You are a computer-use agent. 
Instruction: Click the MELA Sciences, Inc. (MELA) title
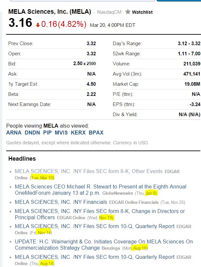49,12
